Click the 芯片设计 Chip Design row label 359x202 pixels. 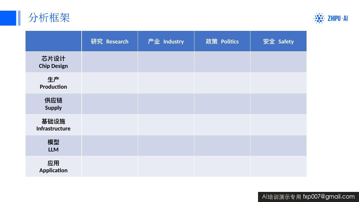pyautogui.click(x=53, y=62)
